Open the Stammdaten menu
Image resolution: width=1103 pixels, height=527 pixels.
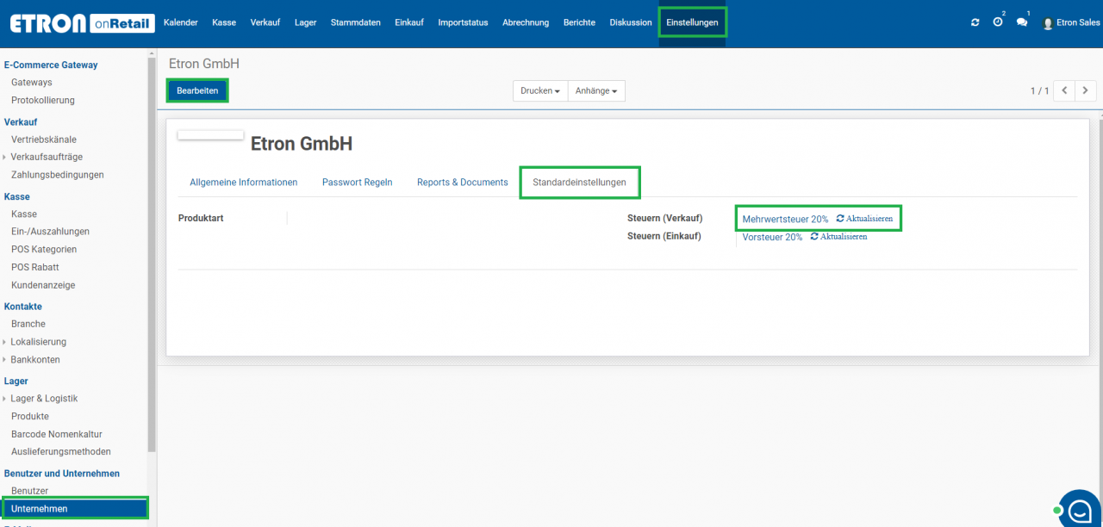click(356, 23)
